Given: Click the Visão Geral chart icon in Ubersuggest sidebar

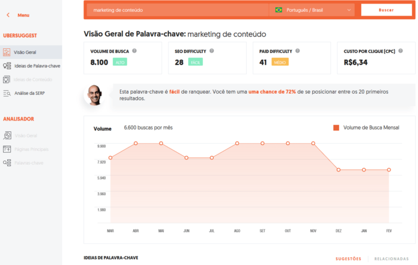Looking at the screenshot, I should (7, 52).
